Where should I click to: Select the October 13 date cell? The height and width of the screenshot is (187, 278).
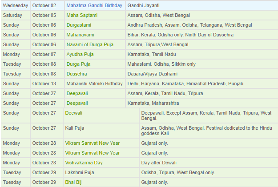pos(47,84)
